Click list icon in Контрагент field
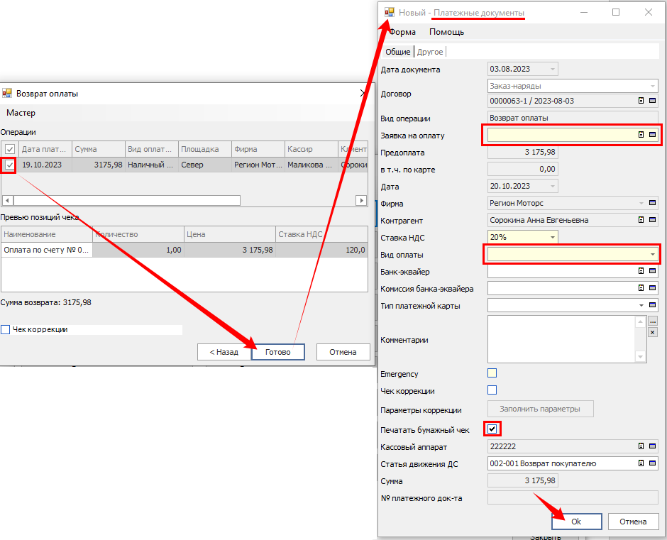This screenshot has width=667, height=540. pos(641,220)
